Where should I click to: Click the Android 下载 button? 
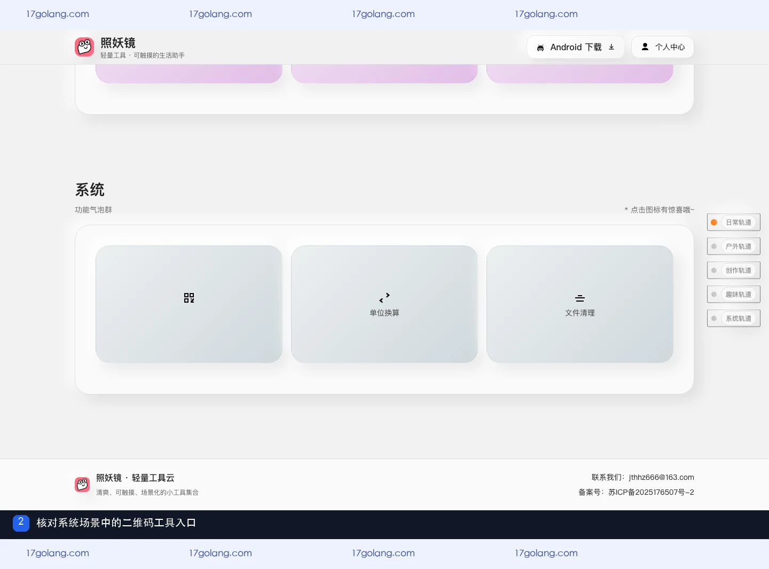[576, 47]
